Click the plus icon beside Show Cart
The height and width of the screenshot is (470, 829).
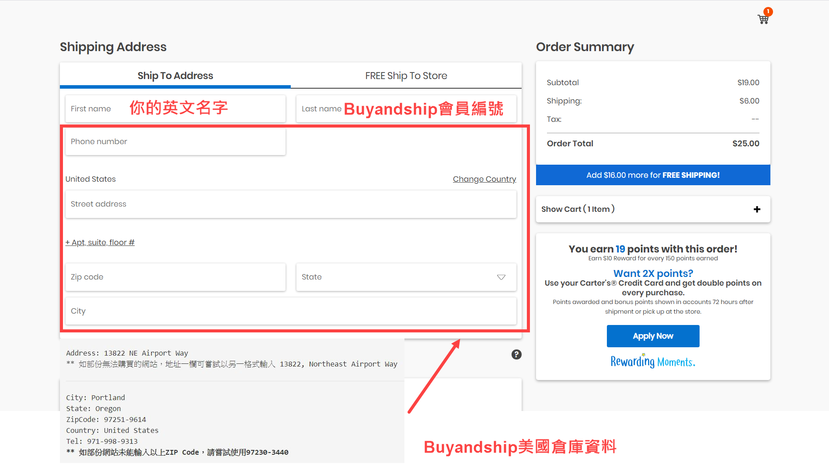pos(757,209)
